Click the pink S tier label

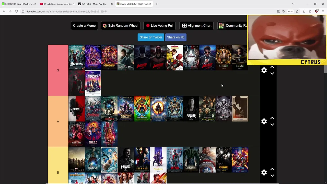58,70
